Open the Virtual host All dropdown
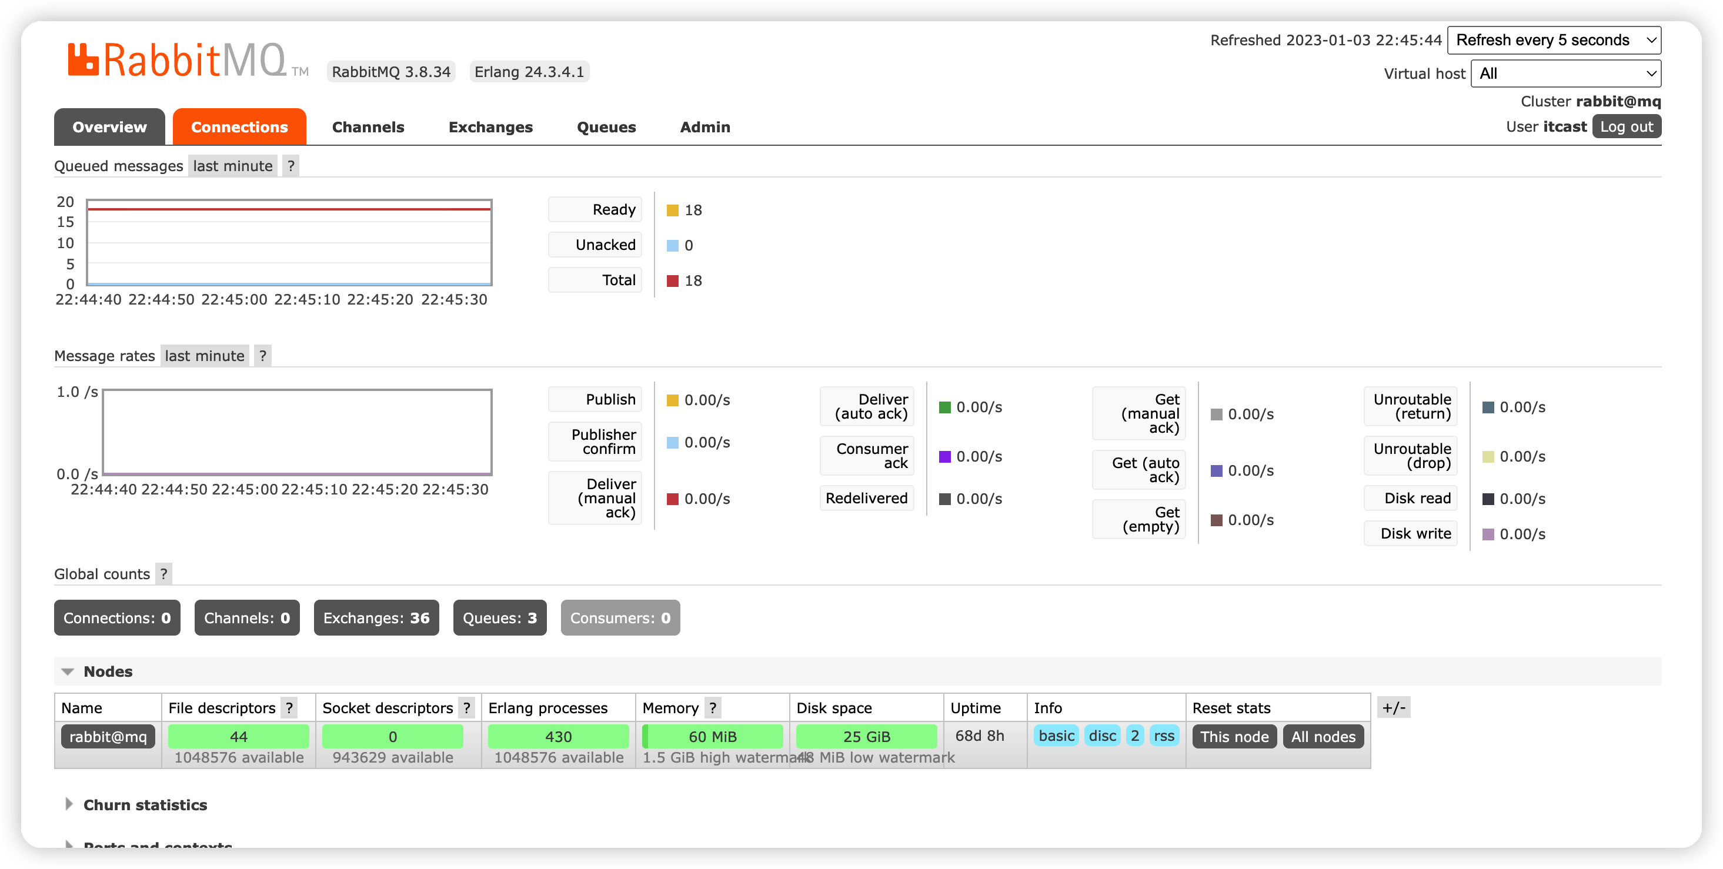The image size is (1723, 869). (1566, 73)
